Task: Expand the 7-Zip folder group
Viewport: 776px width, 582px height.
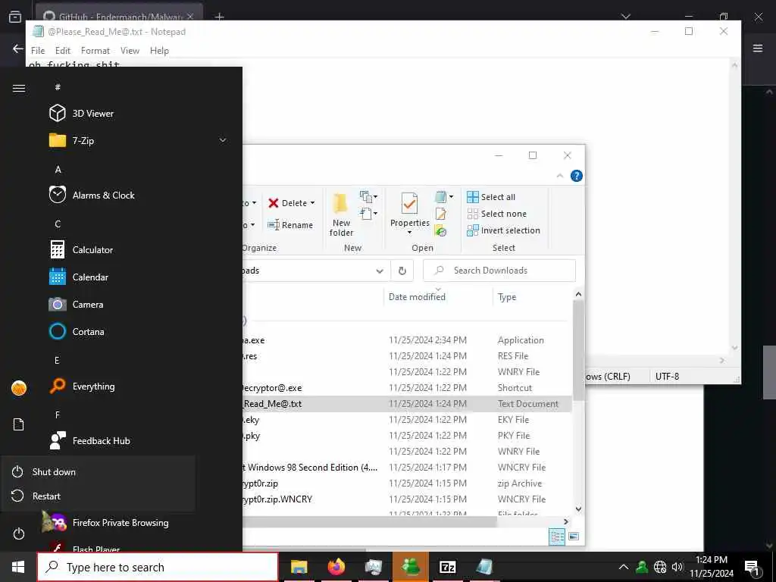Action: coord(223,140)
